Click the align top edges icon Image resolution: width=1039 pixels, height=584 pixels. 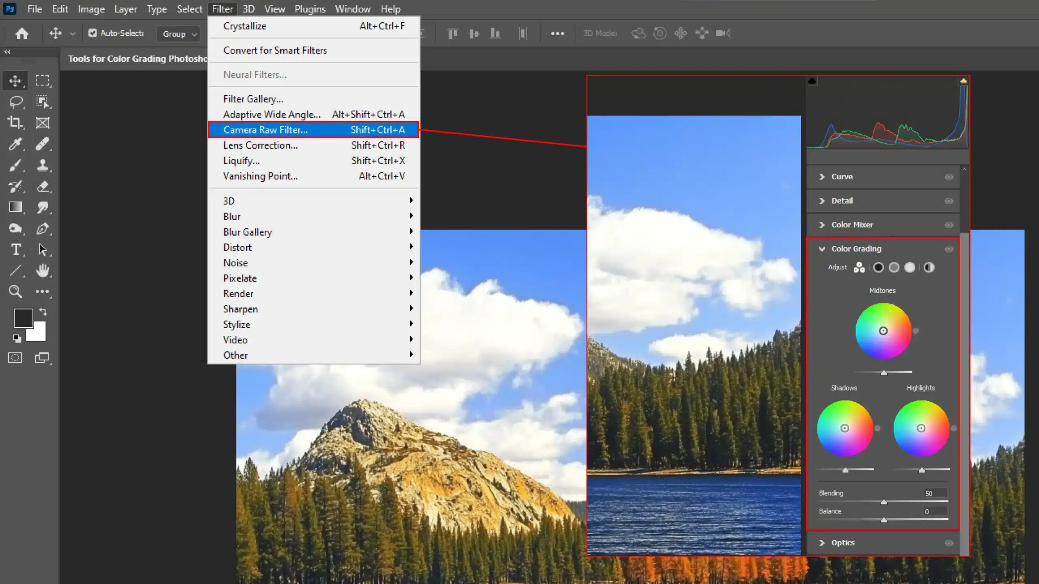coord(453,33)
